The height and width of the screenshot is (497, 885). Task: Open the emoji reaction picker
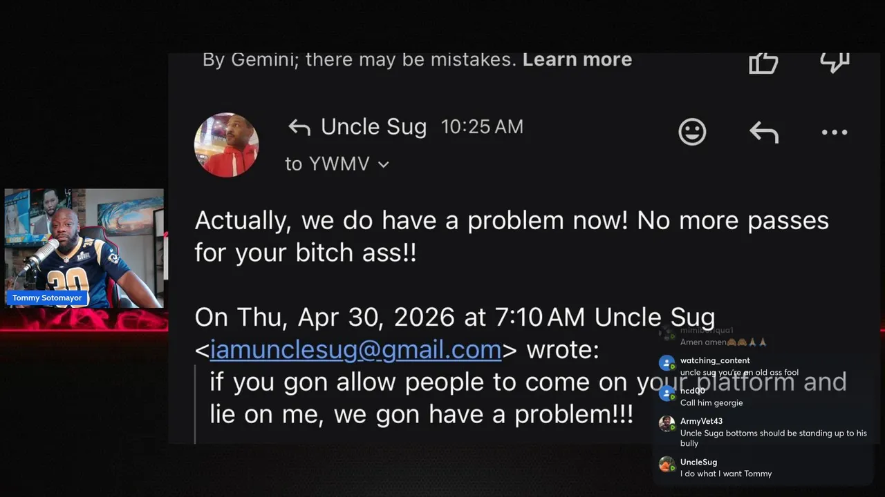click(692, 131)
